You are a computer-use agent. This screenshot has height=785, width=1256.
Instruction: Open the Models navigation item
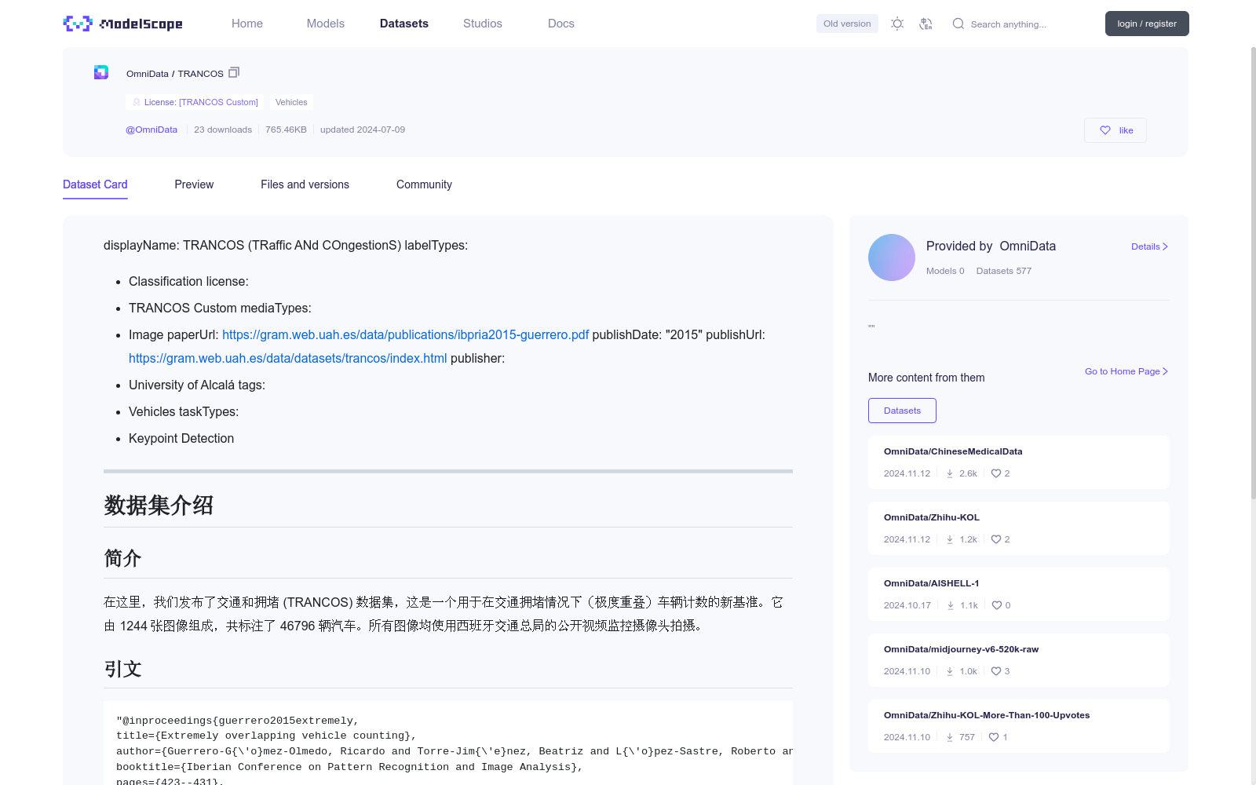326,24
